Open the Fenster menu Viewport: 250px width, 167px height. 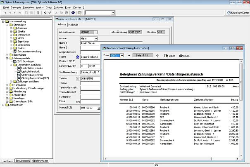(77, 7)
